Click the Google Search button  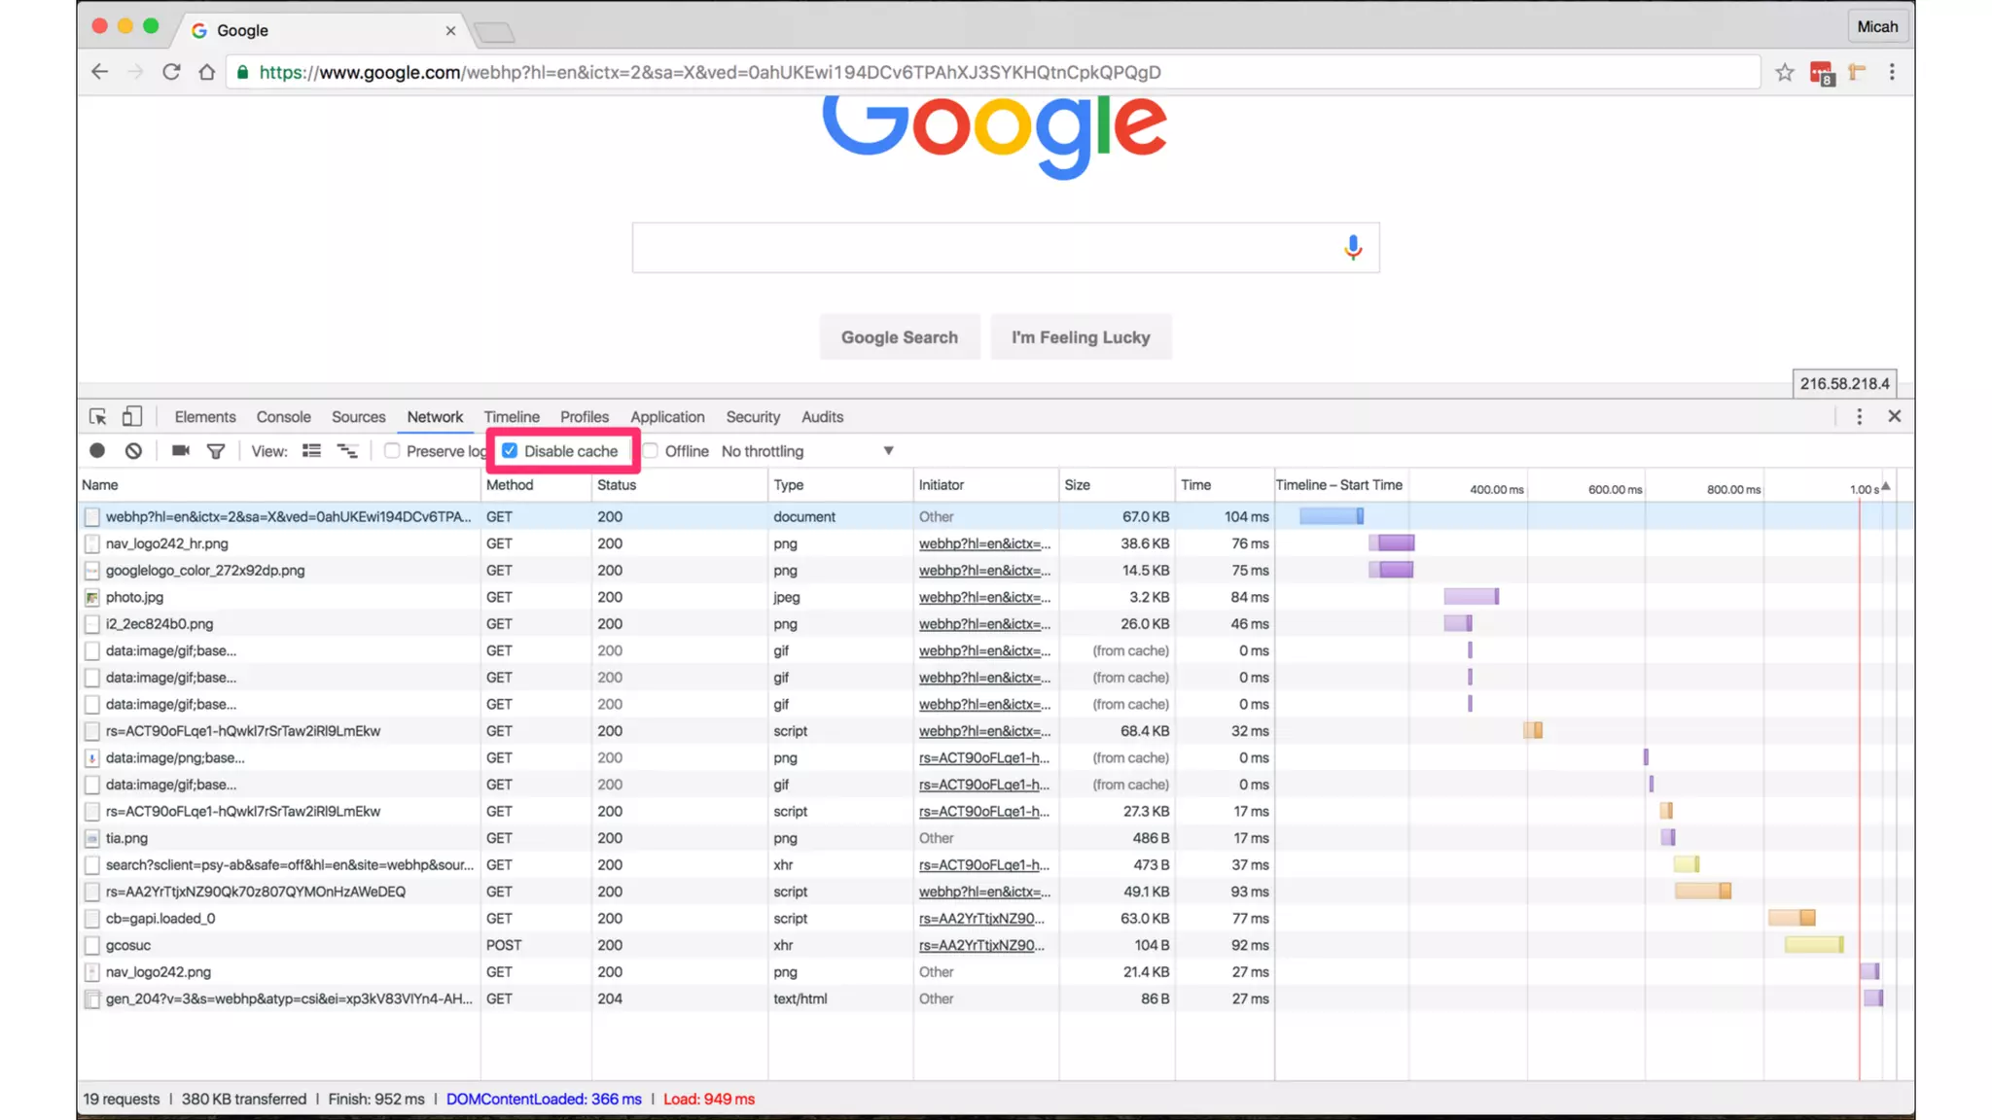pyautogui.click(x=899, y=337)
